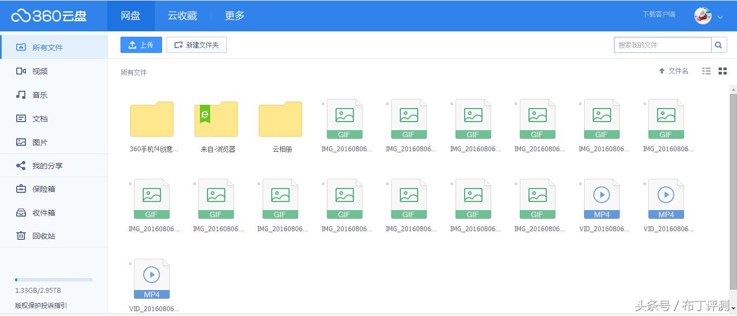The width and height of the screenshot is (737, 316).
Task: Open the 云收藏 (Cloud Favorites) tab
Action: [182, 16]
